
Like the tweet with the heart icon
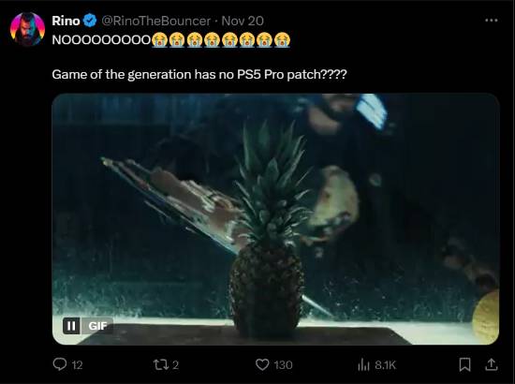[x=262, y=364]
